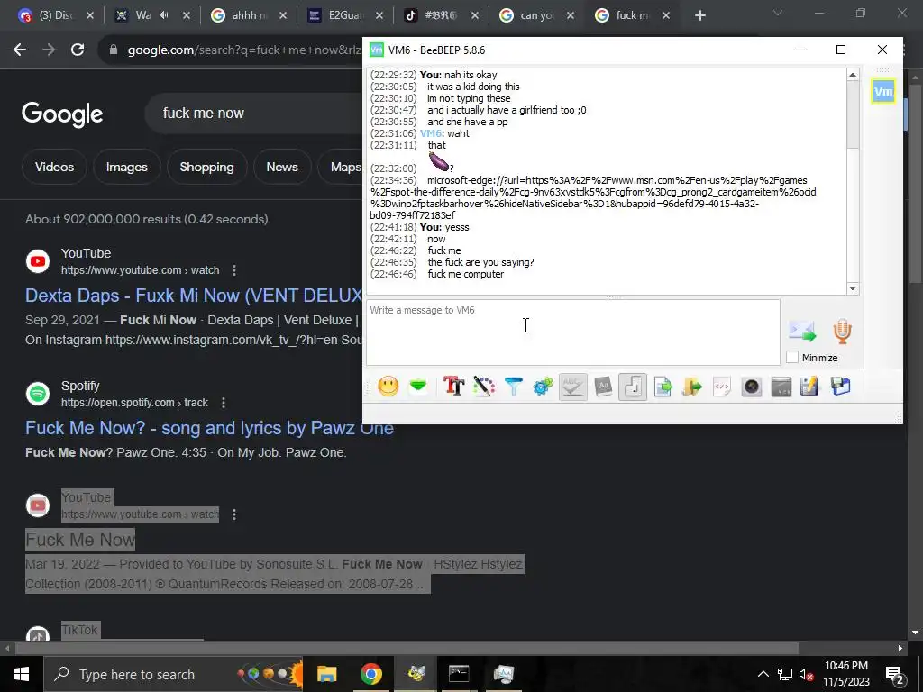The height and width of the screenshot is (692, 923).
Task: Open the emoticons picker in BeeBEEP
Action: click(x=388, y=387)
